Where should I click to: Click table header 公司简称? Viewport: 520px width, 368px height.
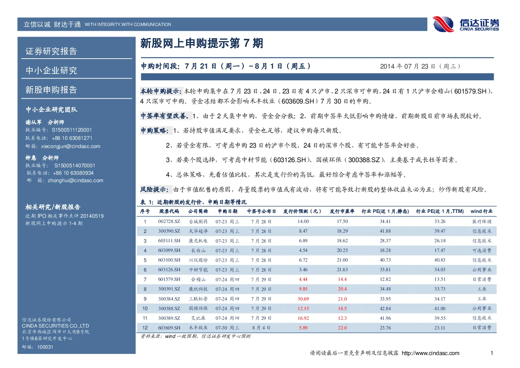point(198,211)
